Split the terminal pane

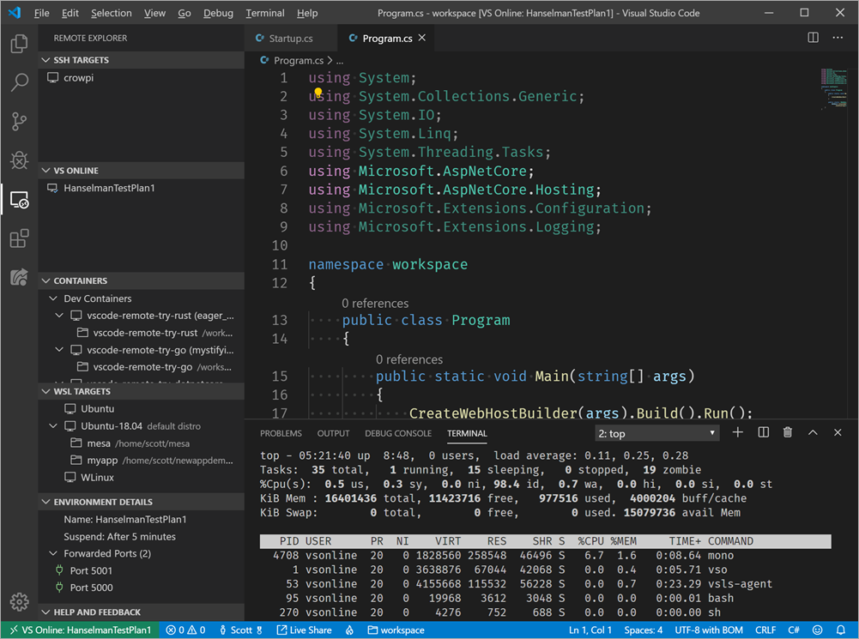point(763,432)
